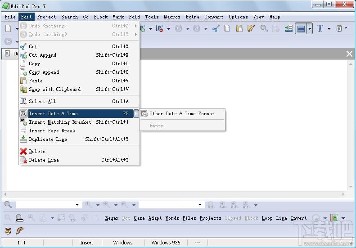This screenshot has height=248, width=356.
Task: Click the RegexBuddy owl icon
Action: point(8,231)
